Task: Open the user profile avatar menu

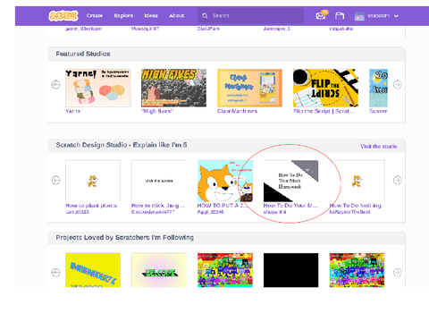Action: tap(359, 16)
